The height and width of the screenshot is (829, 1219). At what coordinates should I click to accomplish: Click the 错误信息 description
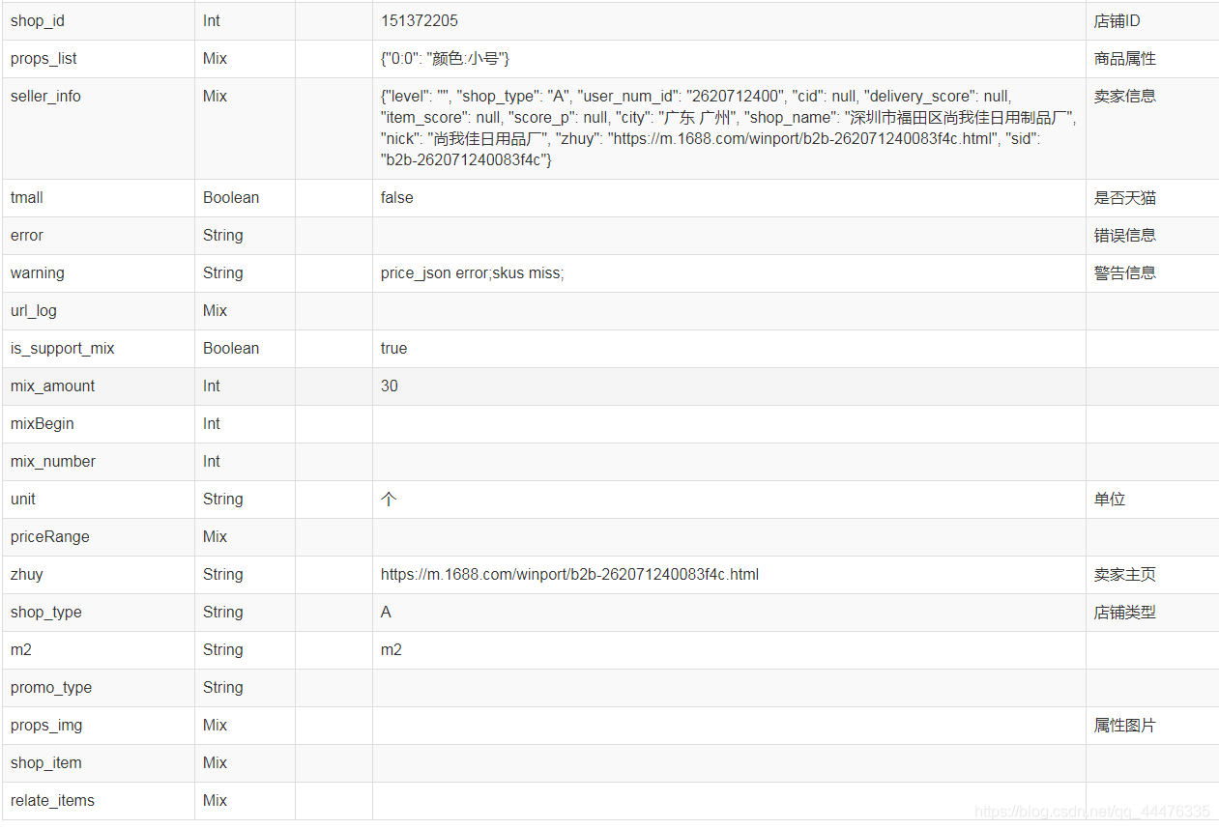tap(1124, 236)
